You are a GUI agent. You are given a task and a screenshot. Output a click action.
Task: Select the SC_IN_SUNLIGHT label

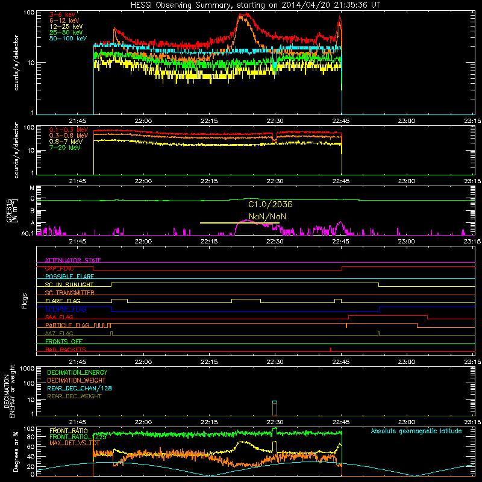click(x=69, y=284)
